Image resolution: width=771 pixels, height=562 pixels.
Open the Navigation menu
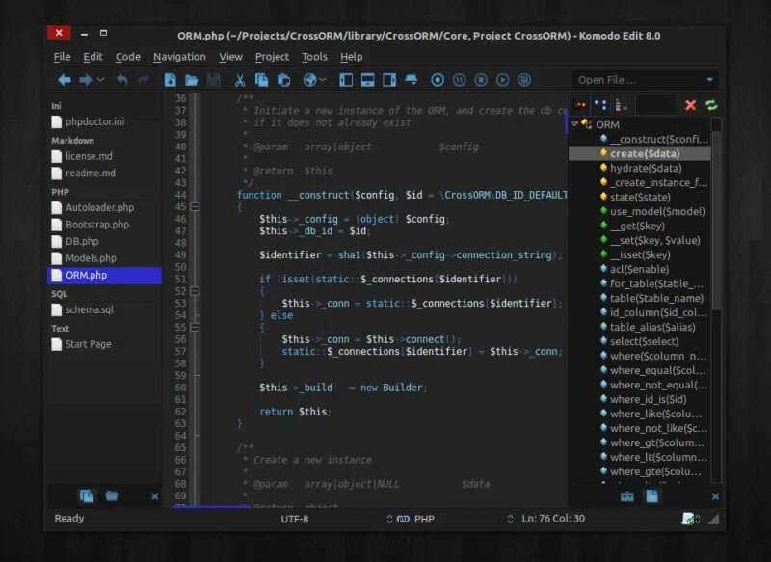(179, 57)
